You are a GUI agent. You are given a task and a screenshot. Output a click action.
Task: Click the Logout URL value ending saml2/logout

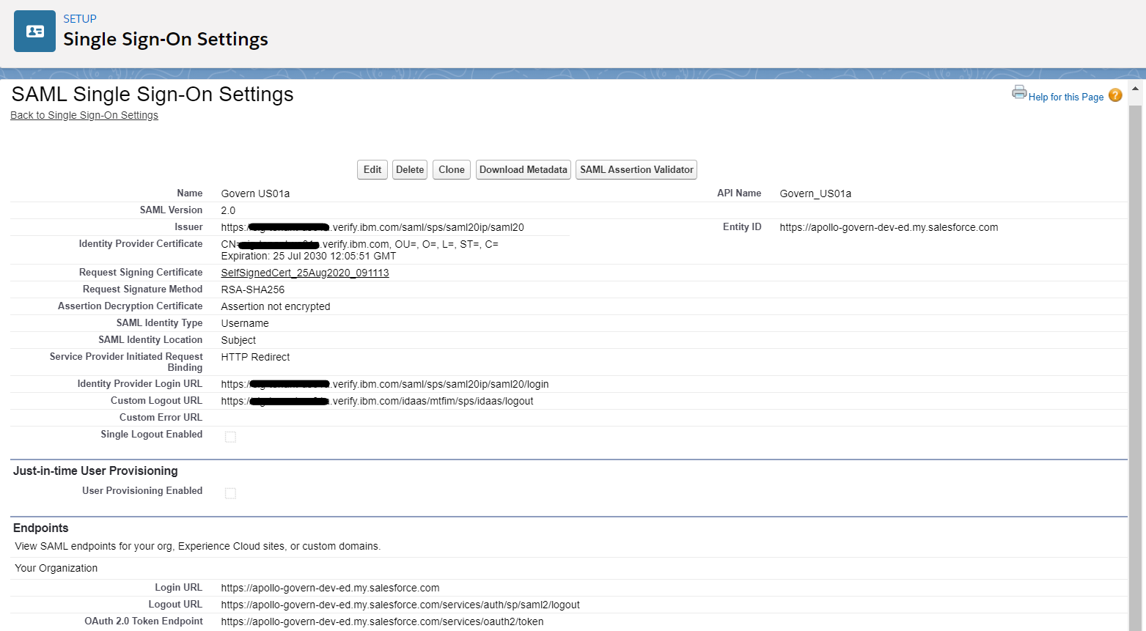point(400,605)
